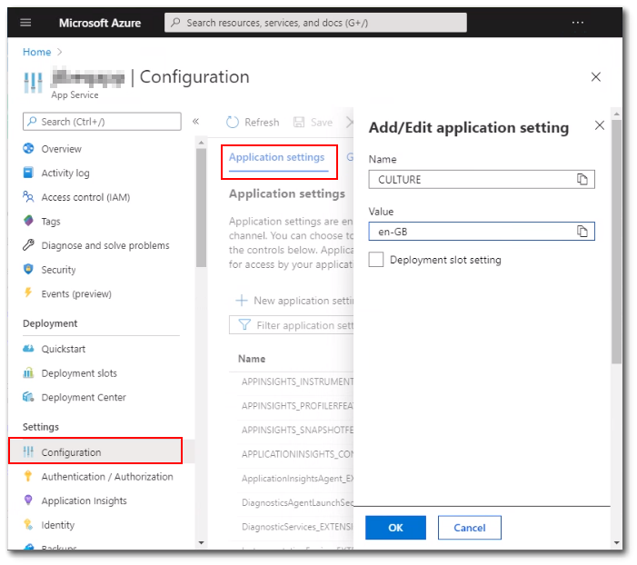
Task: Click the Save floppy disk icon
Action: [299, 123]
